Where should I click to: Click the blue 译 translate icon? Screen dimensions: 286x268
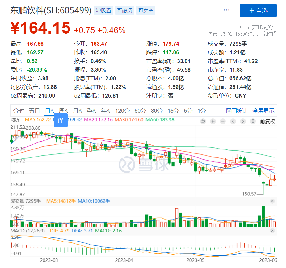pos(61,120)
